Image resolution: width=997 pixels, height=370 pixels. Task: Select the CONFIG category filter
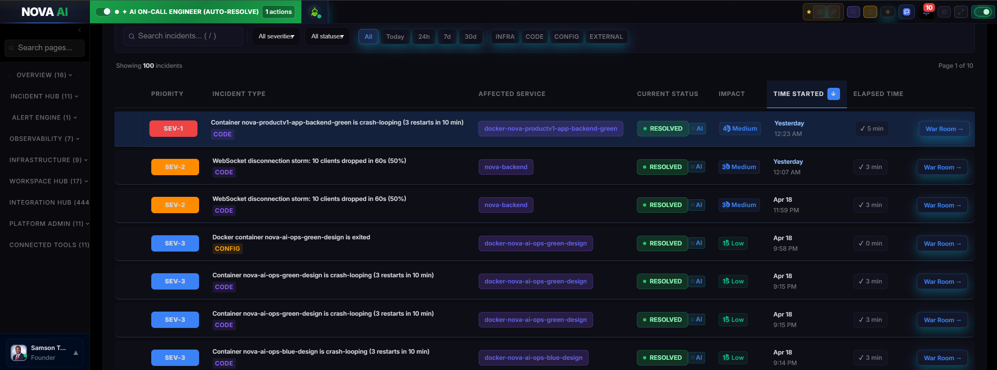[x=566, y=36]
